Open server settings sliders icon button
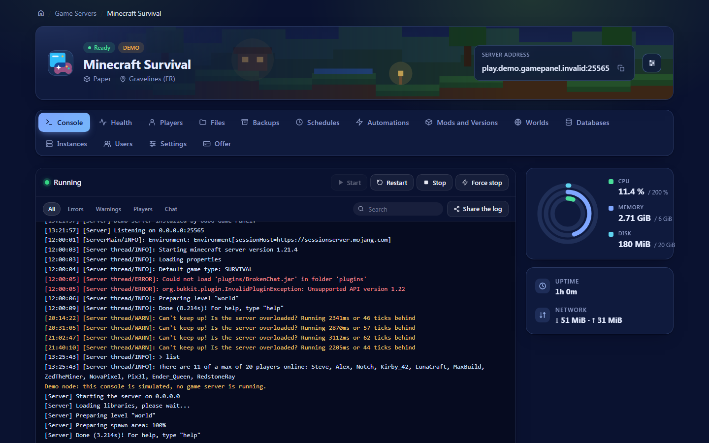Screen dimensions: 709x443 click(652, 63)
